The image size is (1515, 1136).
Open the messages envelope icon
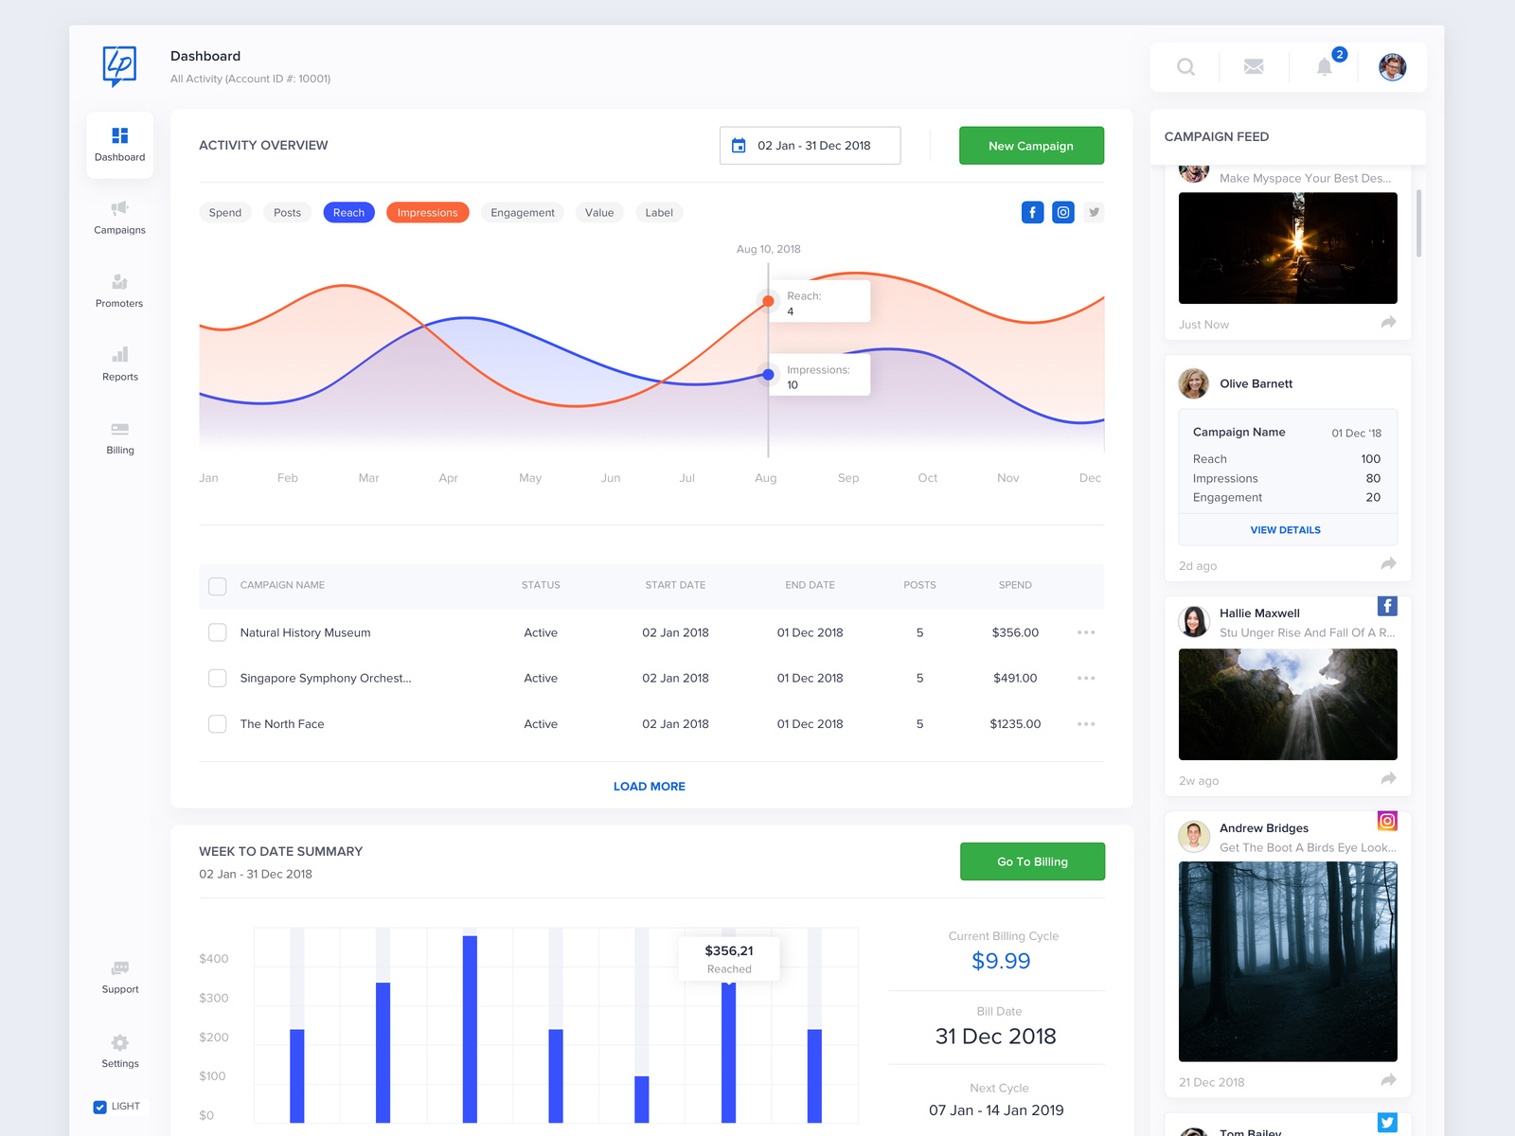point(1254,66)
